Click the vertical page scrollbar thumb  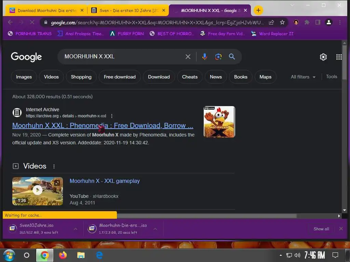tap(345, 62)
